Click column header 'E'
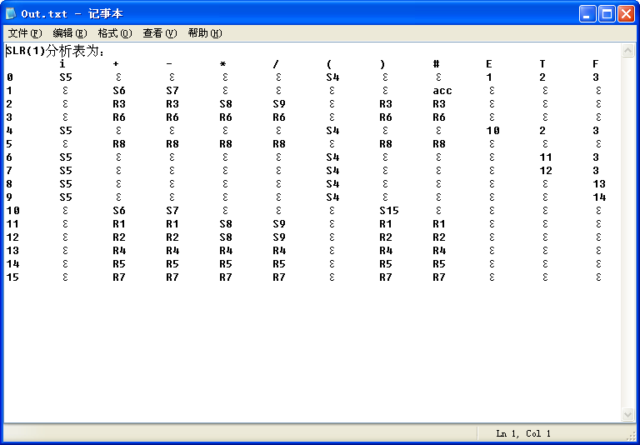The image size is (640, 445). pos(489,63)
